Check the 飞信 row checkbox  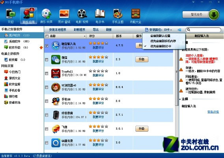pyautogui.click(x=47, y=129)
